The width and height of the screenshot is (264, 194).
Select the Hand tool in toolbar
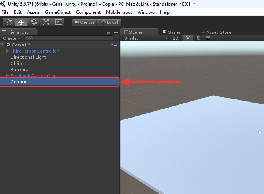(x=9, y=22)
